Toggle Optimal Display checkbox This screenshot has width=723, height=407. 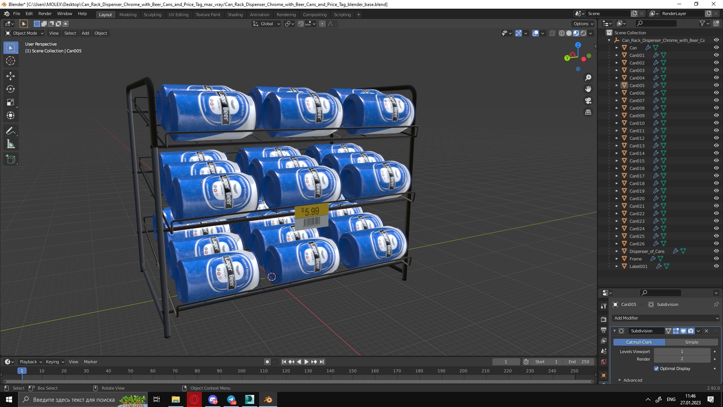click(x=656, y=369)
